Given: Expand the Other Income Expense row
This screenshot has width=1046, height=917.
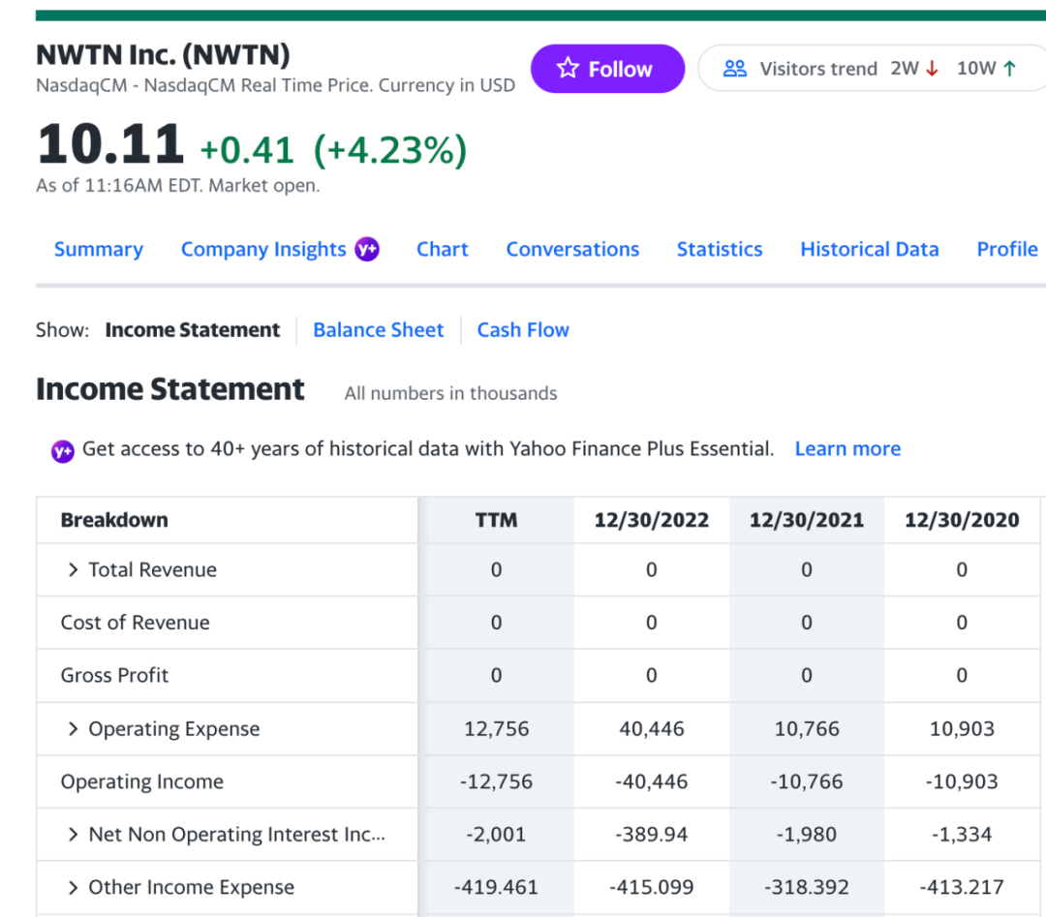Looking at the screenshot, I should click(73, 887).
